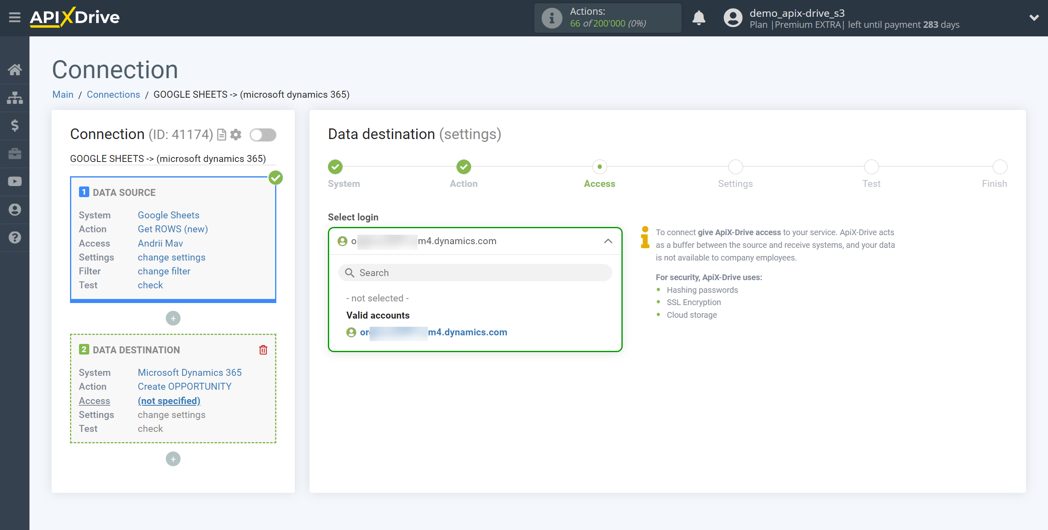Toggle the connection on/off switch

(263, 135)
